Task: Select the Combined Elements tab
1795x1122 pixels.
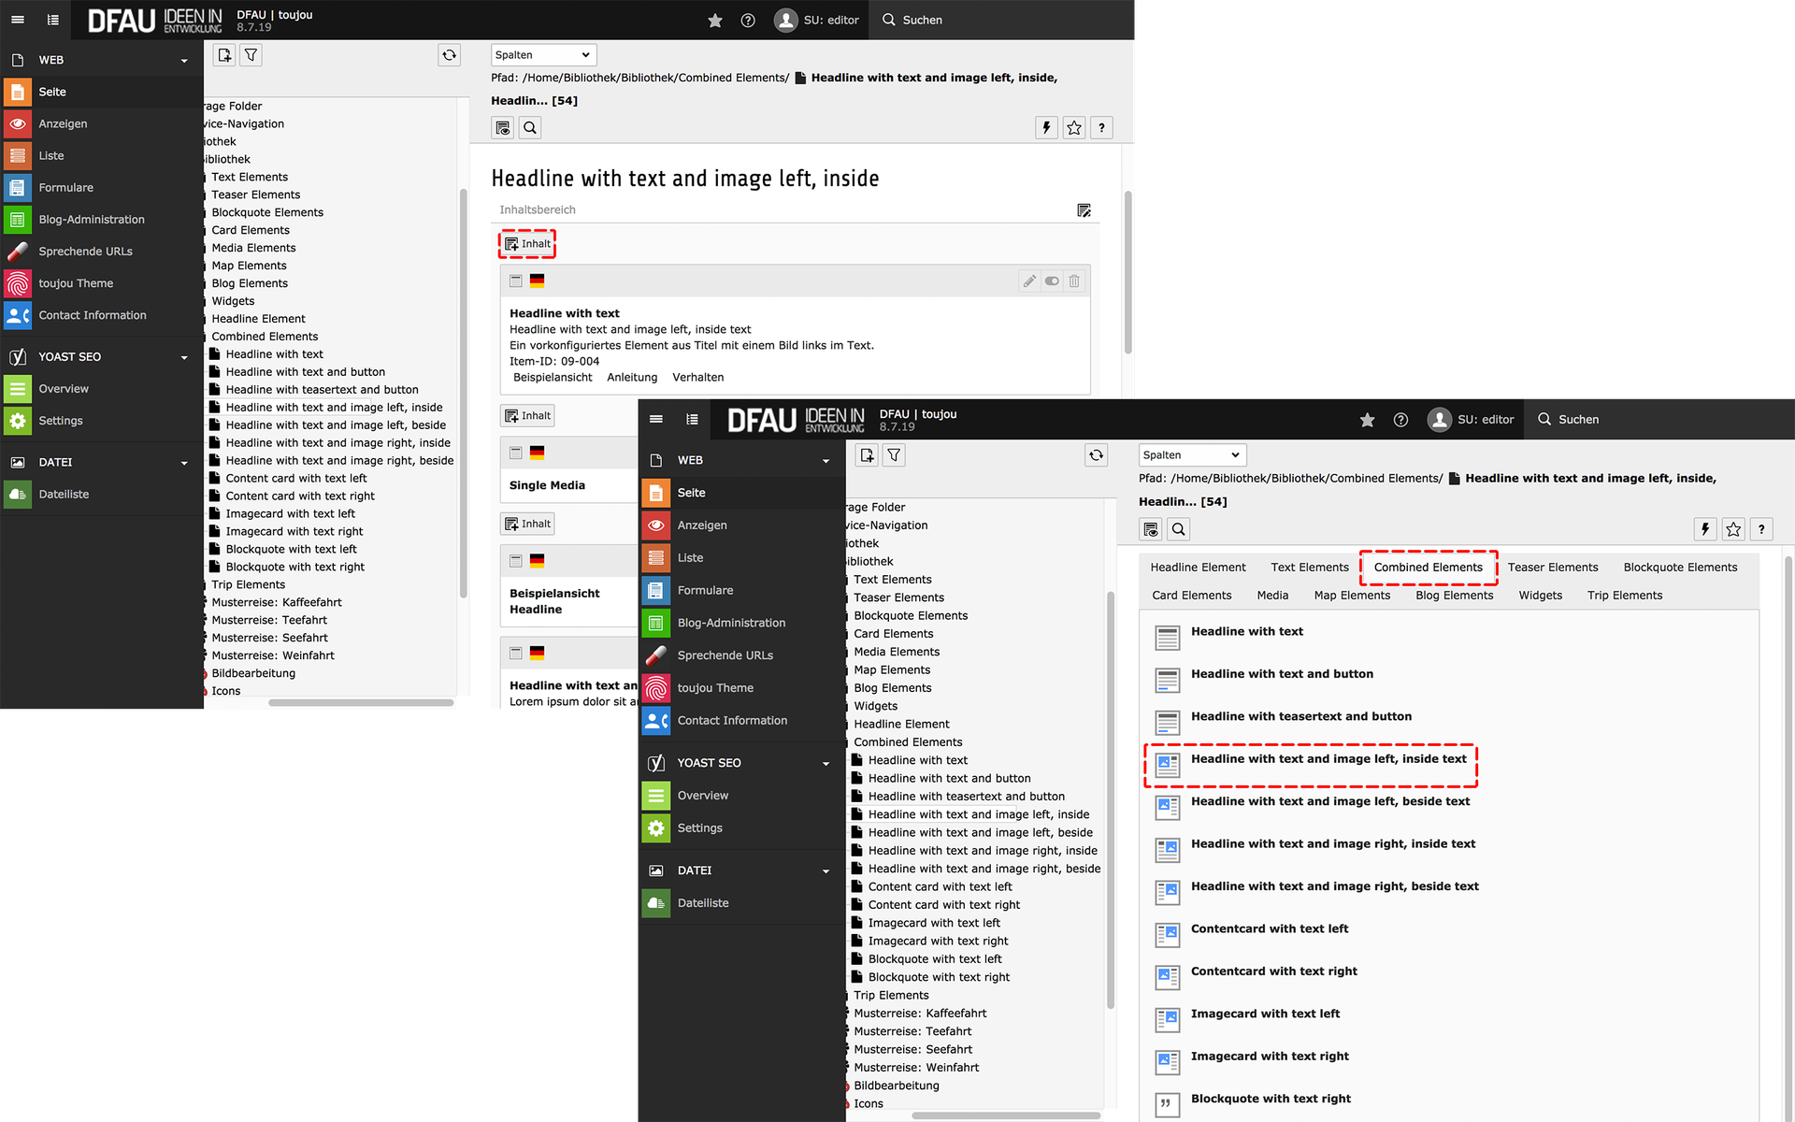Action: point(1428,568)
